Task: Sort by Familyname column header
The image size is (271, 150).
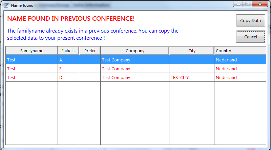Action: [32, 51]
